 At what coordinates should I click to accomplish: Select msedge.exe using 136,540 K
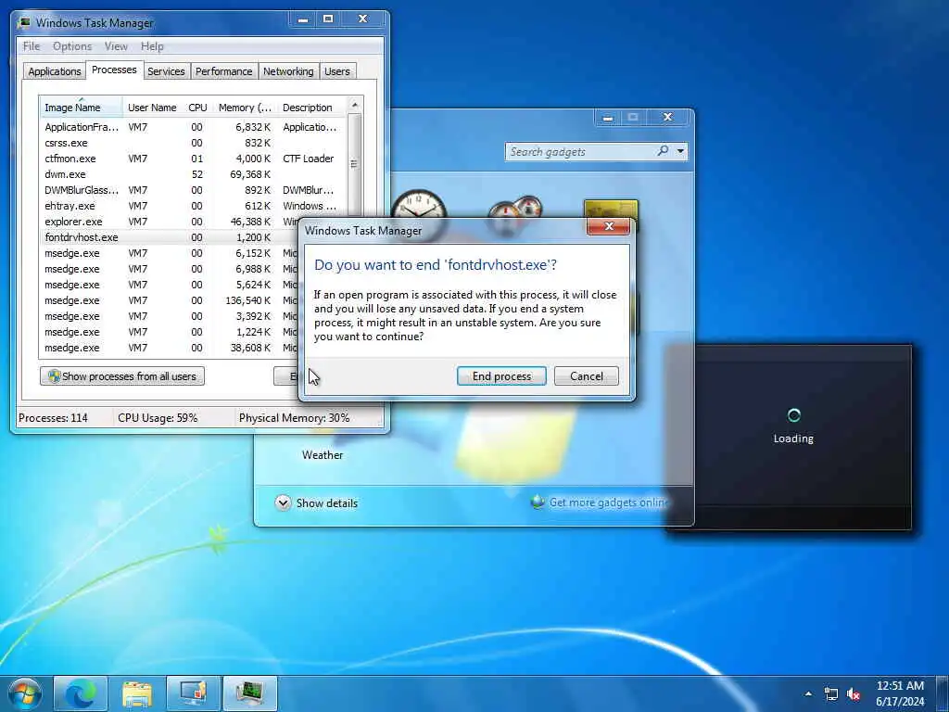click(170, 300)
